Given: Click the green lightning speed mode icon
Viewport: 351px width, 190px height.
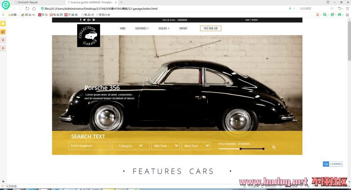Looking at the screenshot, I should (x=290, y=9).
